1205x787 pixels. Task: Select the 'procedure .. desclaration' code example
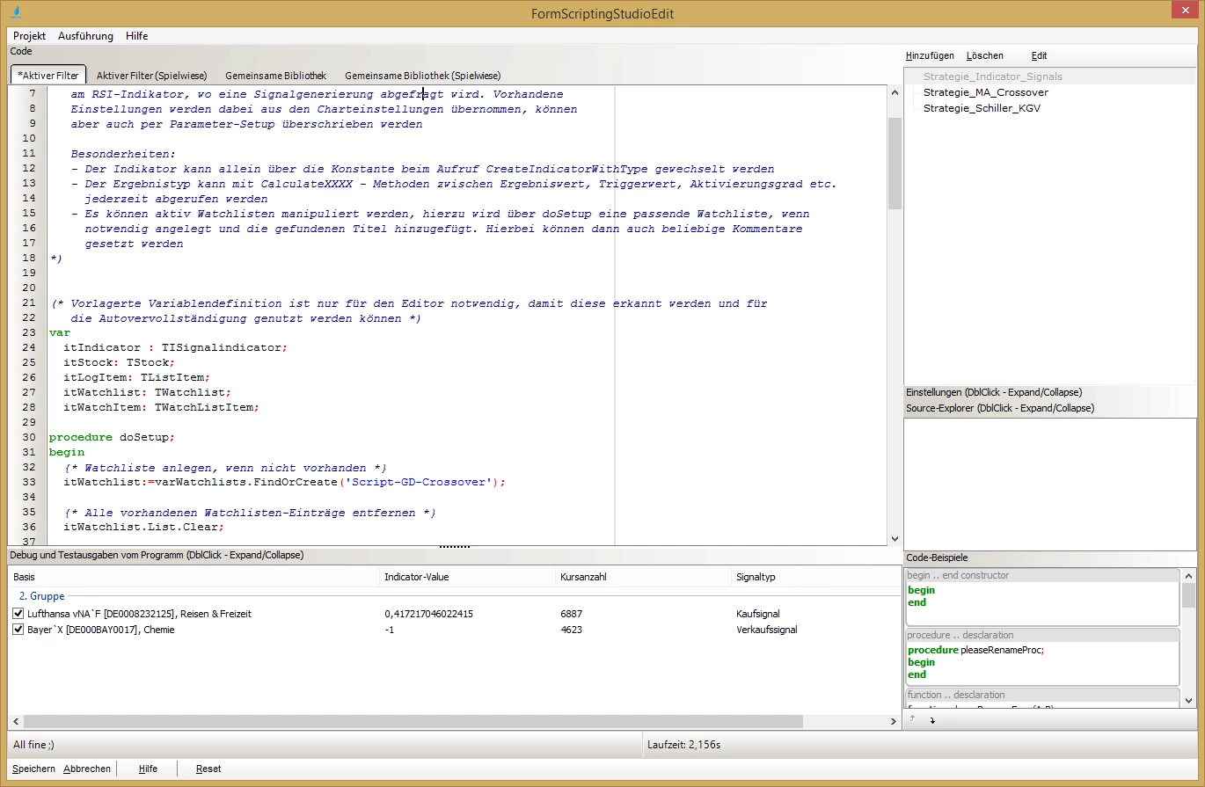[x=1042, y=657]
